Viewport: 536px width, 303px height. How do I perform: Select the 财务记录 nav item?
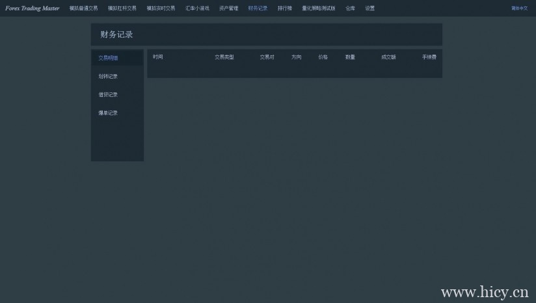(258, 8)
